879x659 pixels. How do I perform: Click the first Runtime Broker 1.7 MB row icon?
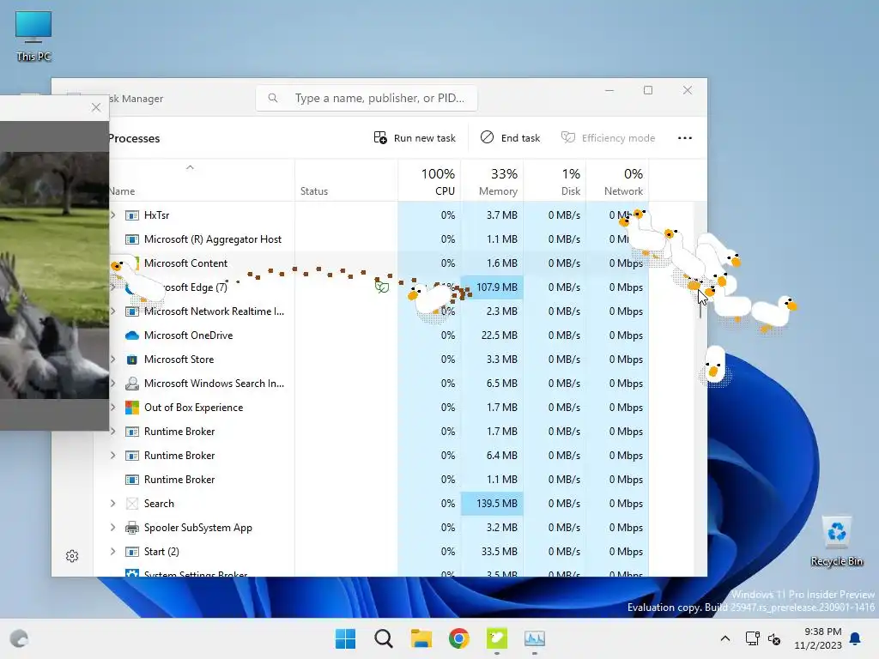(x=131, y=432)
